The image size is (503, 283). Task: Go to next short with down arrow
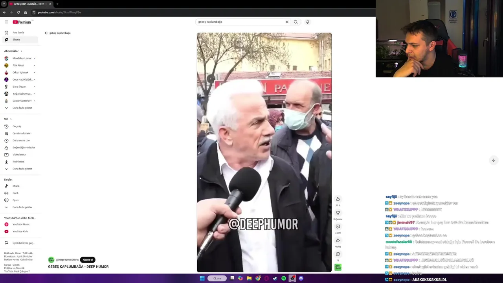click(x=494, y=160)
